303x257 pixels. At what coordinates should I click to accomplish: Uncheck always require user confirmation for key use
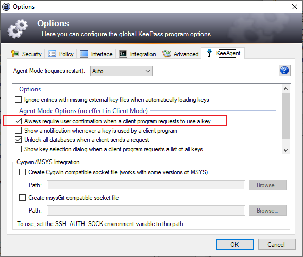point(18,121)
